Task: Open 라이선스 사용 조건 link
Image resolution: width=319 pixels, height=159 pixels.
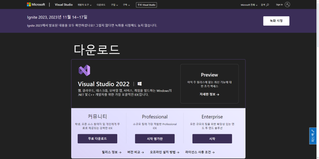Action: [x=200, y=152]
